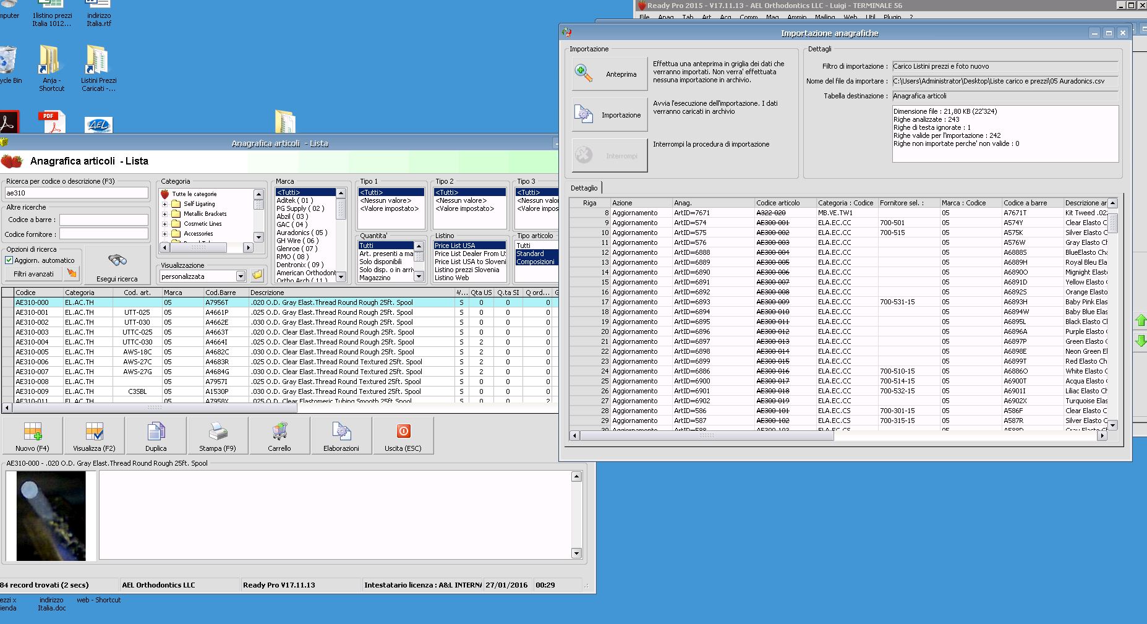The image size is (1147, 624).
Task: Click the Anteprima preview button
Action: [x=609, y=74]
